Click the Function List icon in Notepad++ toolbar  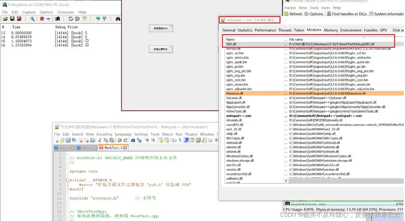204,140
